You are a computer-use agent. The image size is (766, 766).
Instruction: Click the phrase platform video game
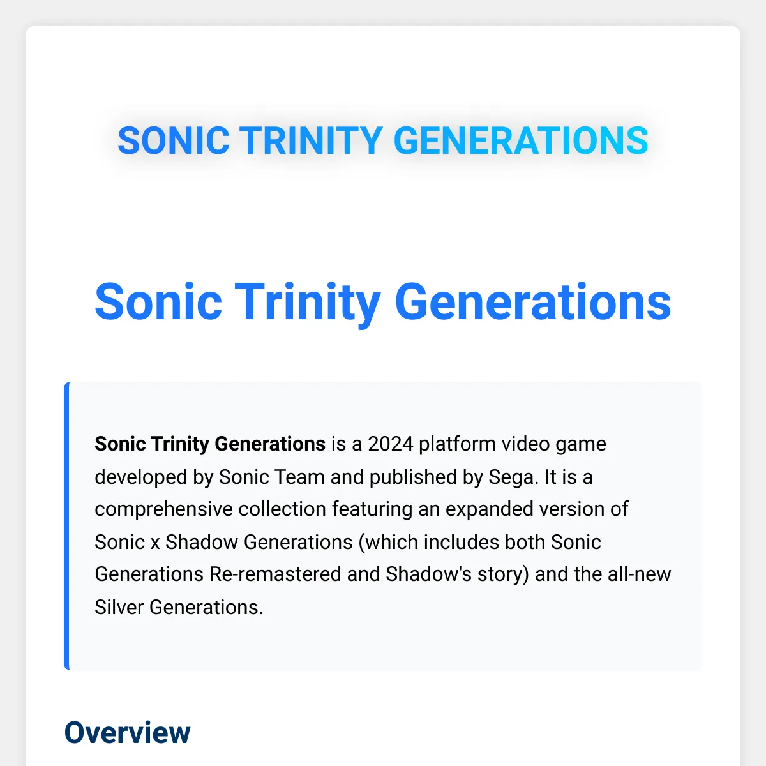[513, 444]
